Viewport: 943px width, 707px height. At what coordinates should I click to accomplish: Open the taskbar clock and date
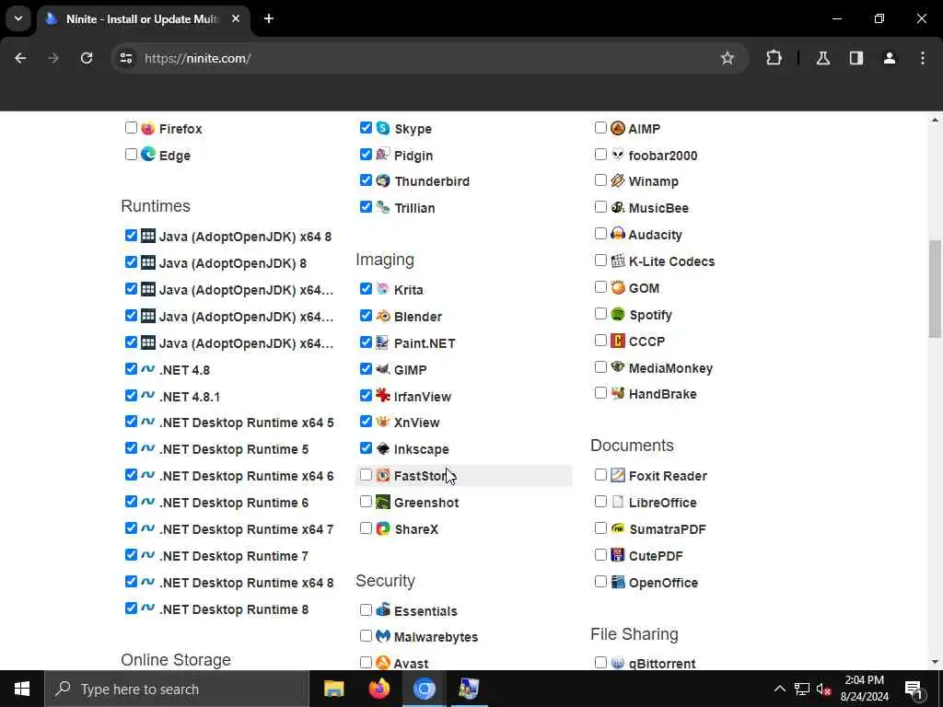click(864, 689)
